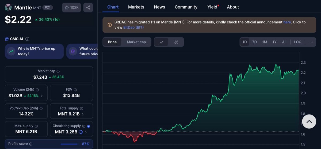This screenshot has height=149, width=321.
Task: Open the Chart tab
Action: [x=113, y=7]
